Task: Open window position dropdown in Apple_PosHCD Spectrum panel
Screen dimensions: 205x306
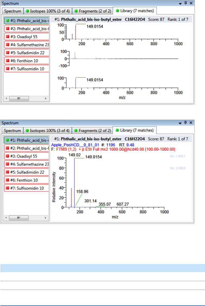Action: click(180, 123)
